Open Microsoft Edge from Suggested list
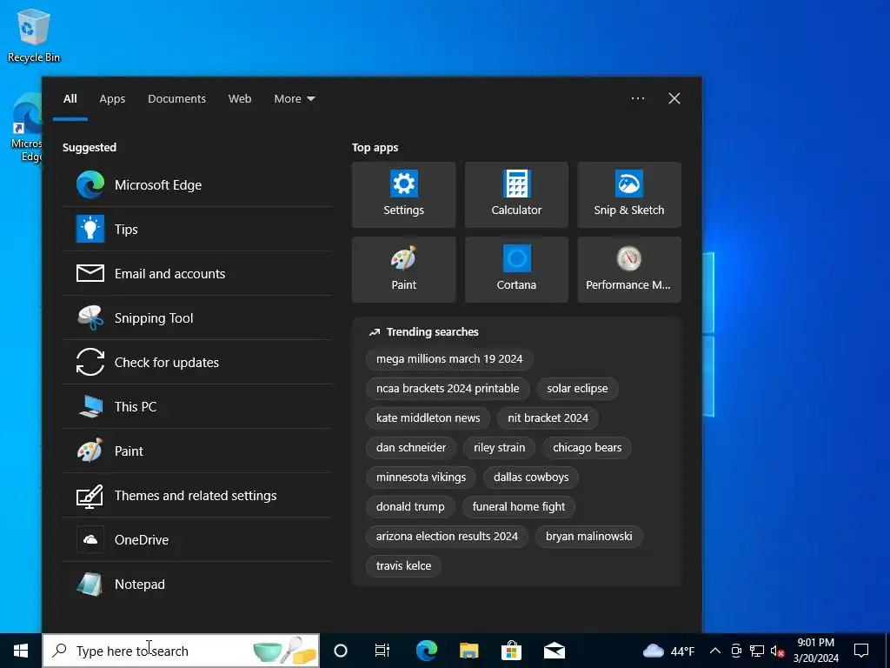This screenshot has height=668, width=890. click(196, 184)
